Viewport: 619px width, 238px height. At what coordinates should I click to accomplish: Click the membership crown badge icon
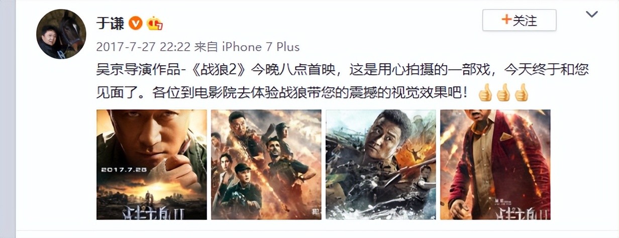[x=154, y=23]
